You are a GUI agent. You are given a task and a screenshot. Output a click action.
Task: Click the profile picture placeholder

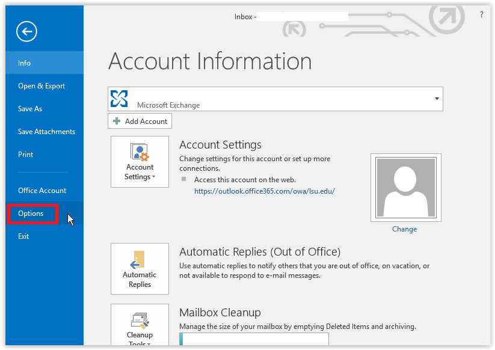pos(406,188)
